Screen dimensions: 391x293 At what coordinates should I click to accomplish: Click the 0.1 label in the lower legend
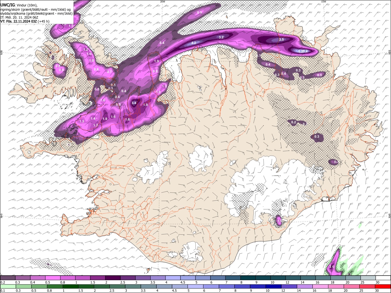[2, 291]
